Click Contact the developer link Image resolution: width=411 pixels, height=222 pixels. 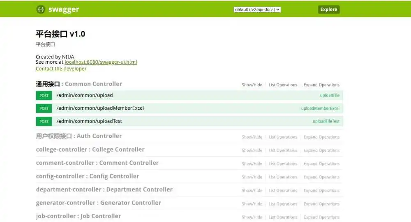click(x=61, y=69)
